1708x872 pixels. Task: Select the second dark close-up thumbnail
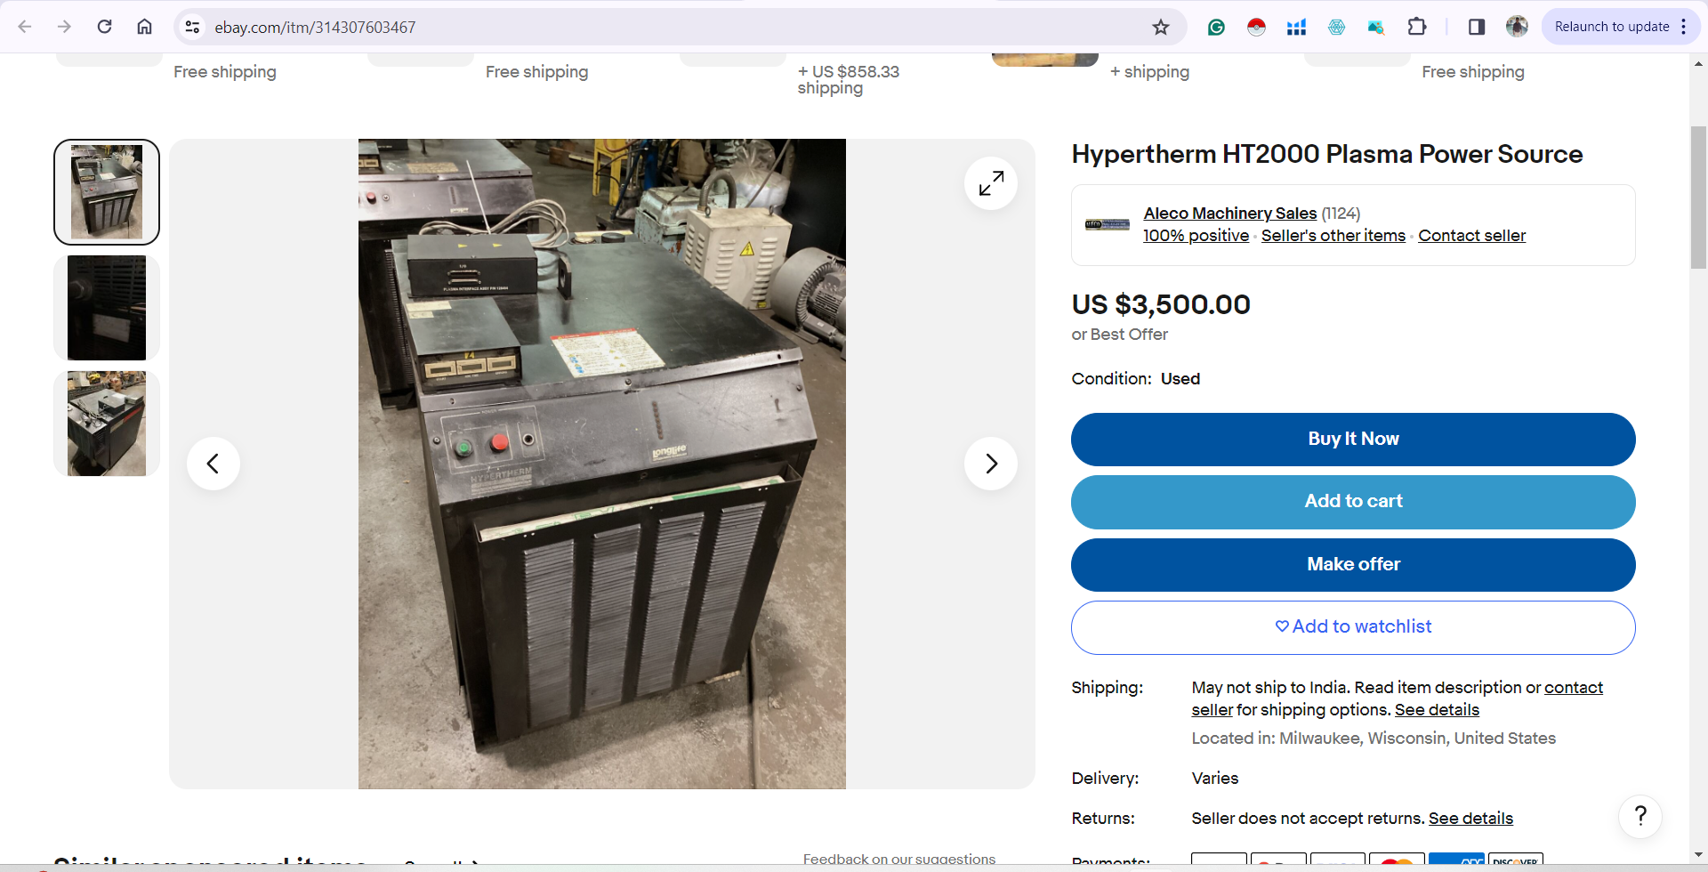click(x=107, y=308)
